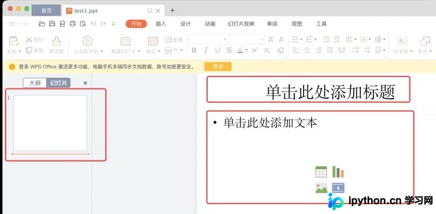Add a new slide with 新建幻灯片 icon
The width and height of the screenshot is (436, 214).
pyautogui.click(x=125, y=41)
